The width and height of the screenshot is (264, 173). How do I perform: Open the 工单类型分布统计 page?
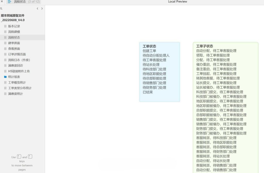pos(18,88)
